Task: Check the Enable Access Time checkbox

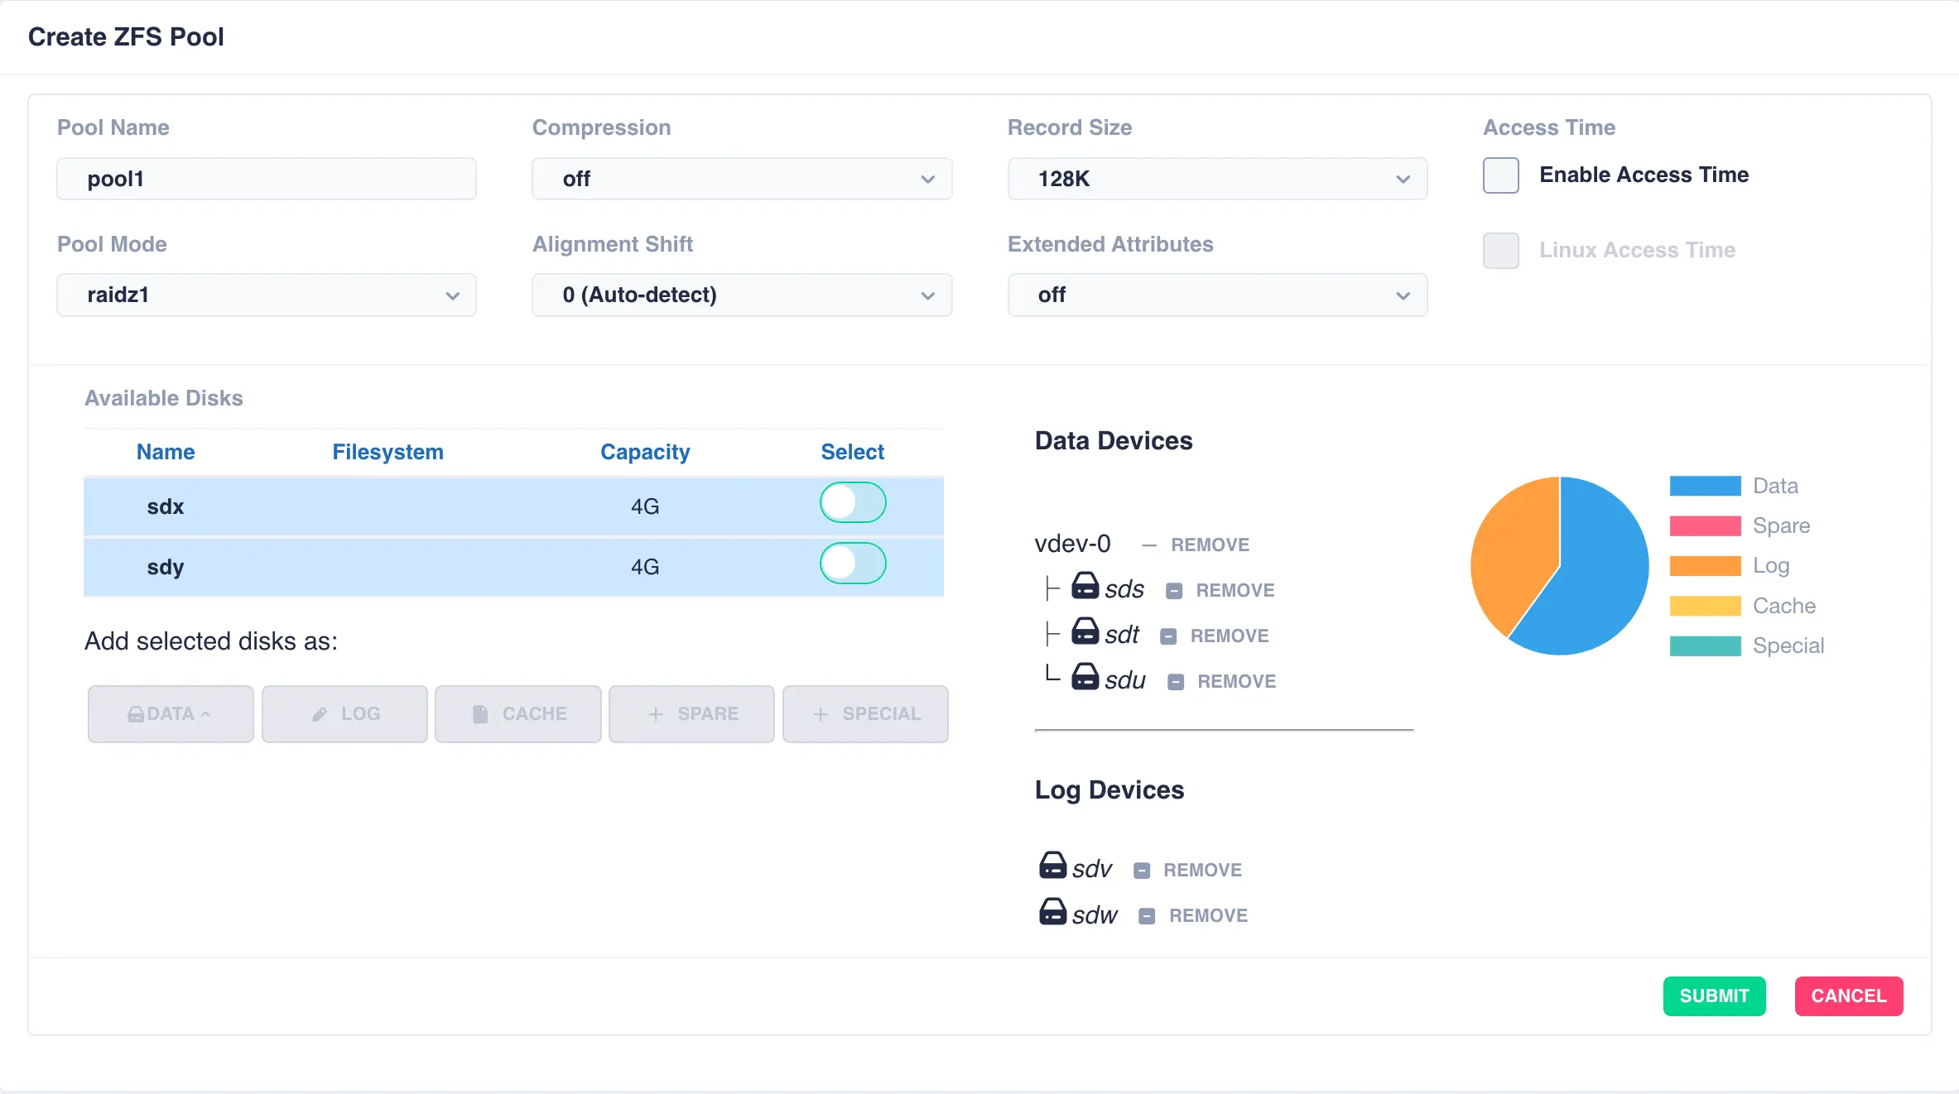Action: tap(1500, 175)
